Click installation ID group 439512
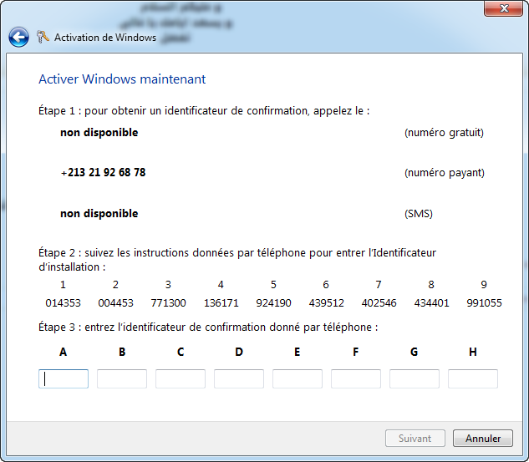Viewport: 529px width, 462px height. click(326, 302)
